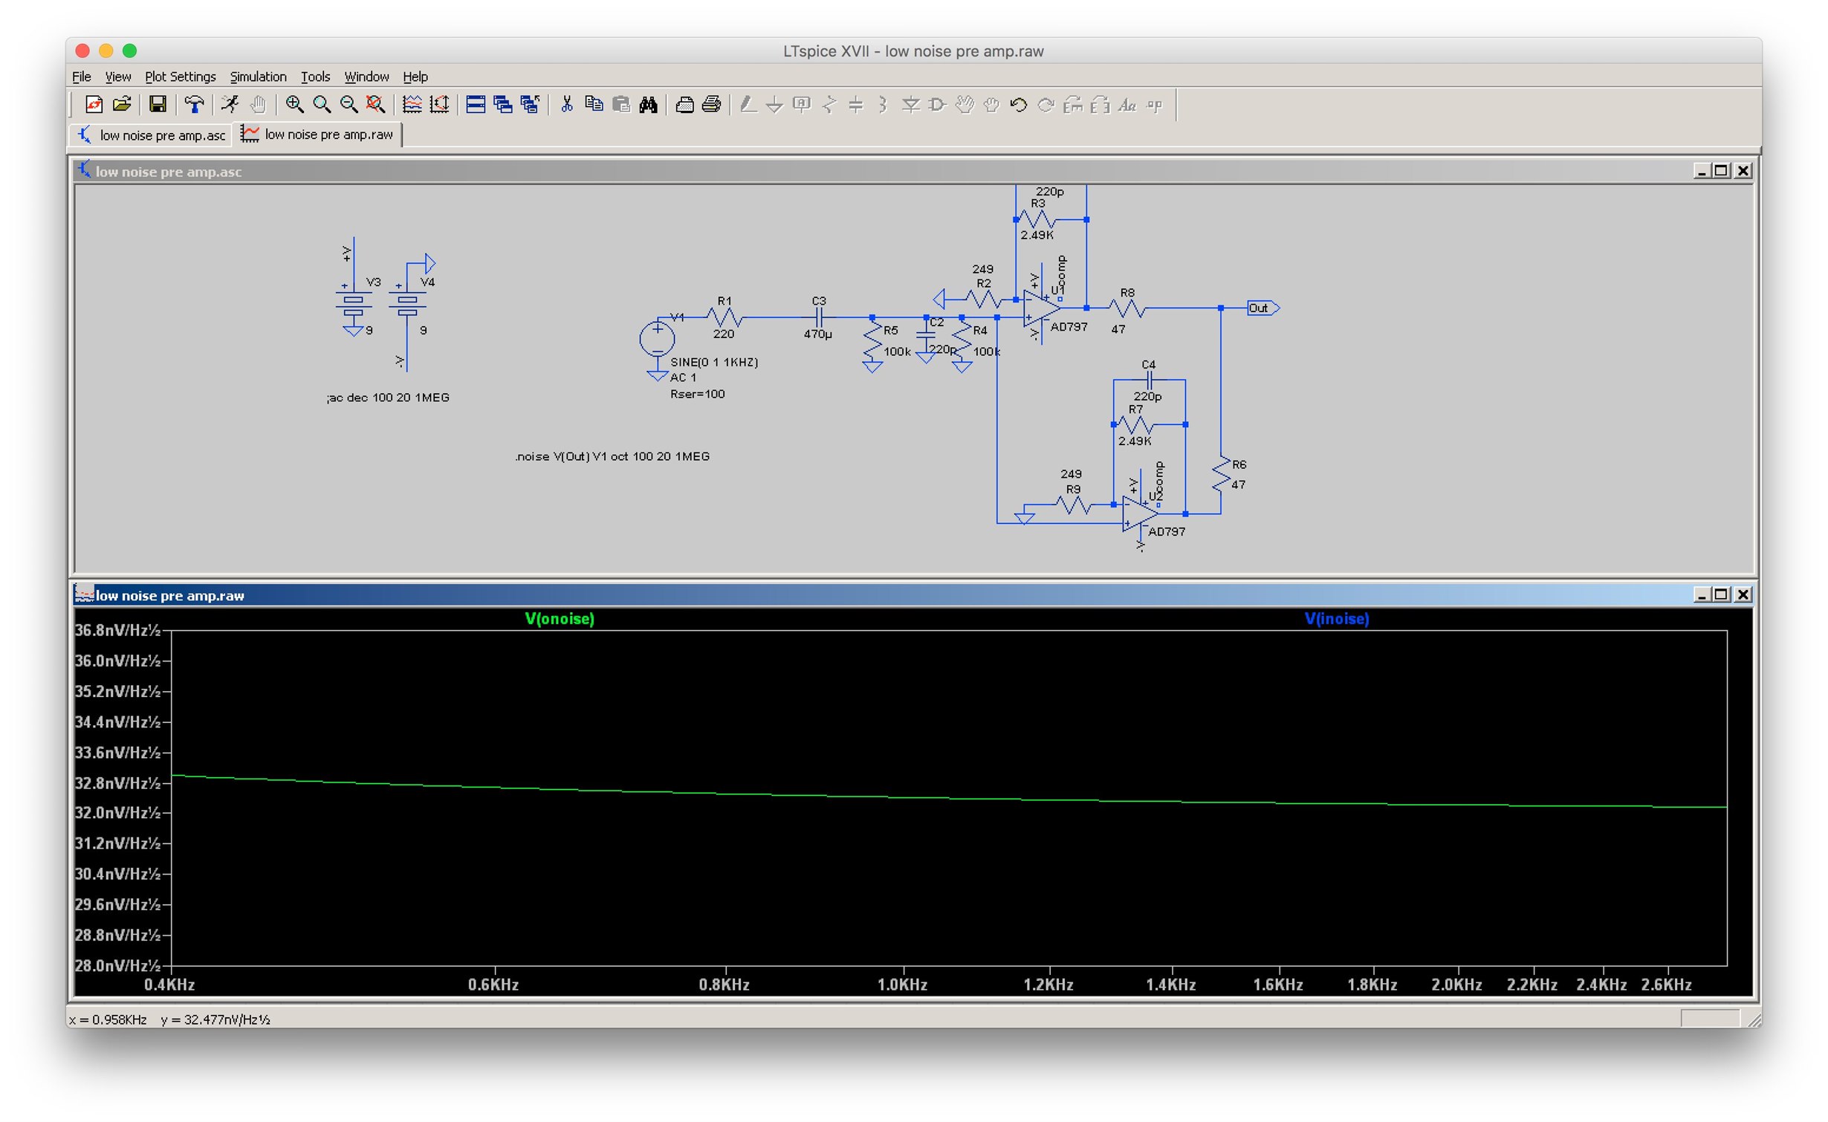Image resolution: width=1828 pixels, height=1122 pixels.
Task: Click the AD797 label on op-amp U1
Action: 1069,327
